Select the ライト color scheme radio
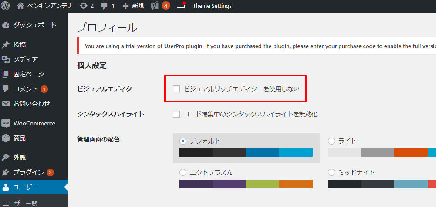This screenshot has height=207, width=436. pyautogui.click(x=331, y=141)
